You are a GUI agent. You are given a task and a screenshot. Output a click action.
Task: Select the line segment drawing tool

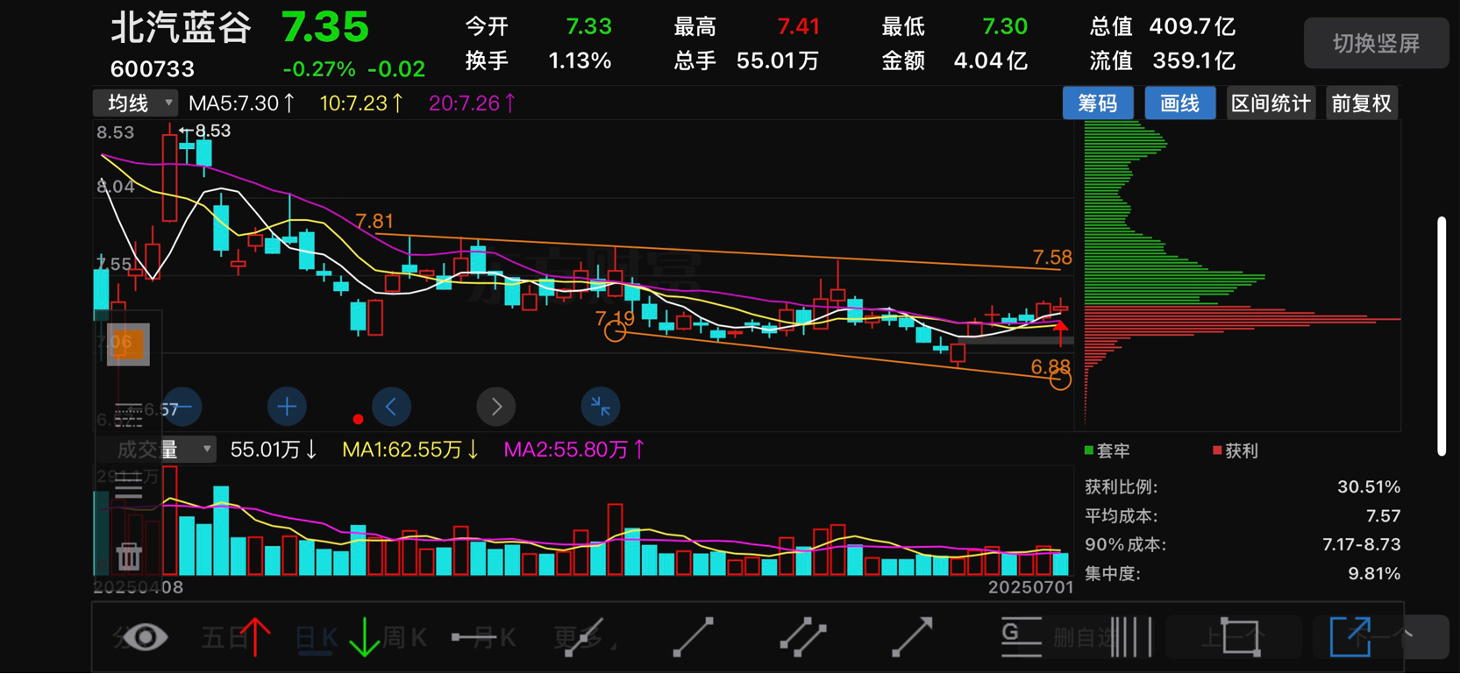coord(693,637)
